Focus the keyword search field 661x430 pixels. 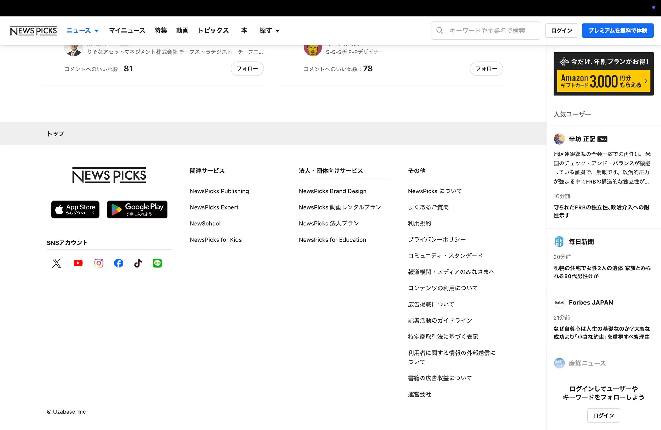tap(486, 31)
